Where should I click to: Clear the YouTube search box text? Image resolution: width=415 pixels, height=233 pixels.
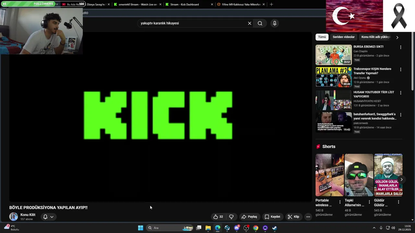coord(250,23)
